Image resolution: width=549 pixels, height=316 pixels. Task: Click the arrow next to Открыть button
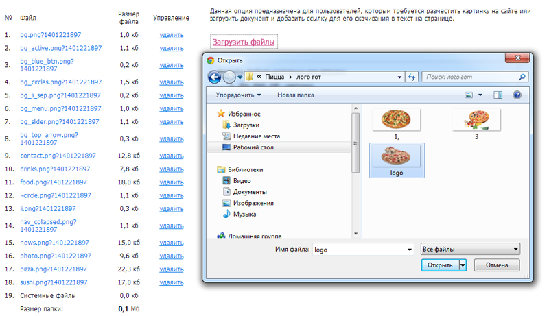(x=463, y=265)
